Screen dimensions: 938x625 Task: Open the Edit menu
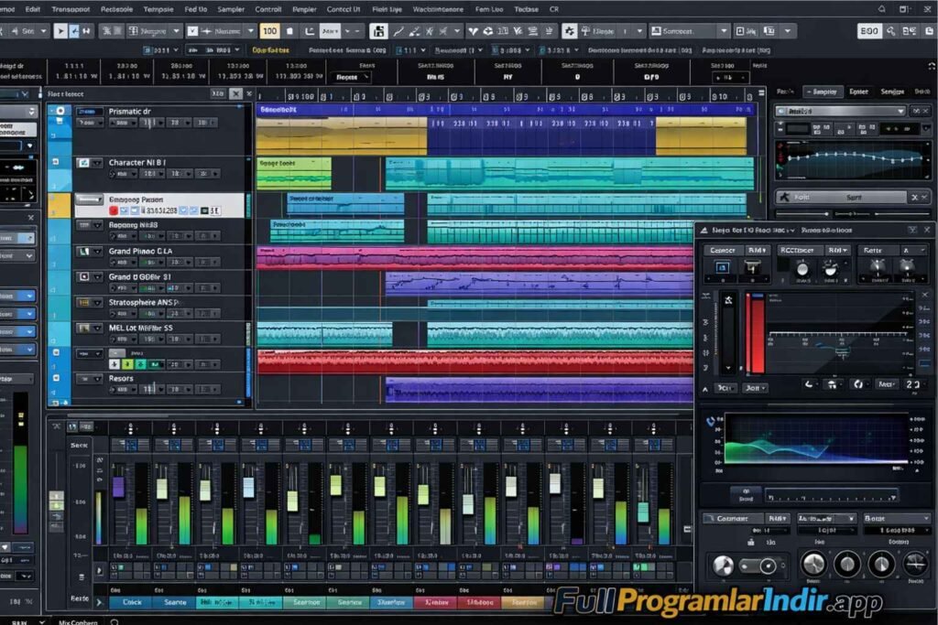[32, 8]
